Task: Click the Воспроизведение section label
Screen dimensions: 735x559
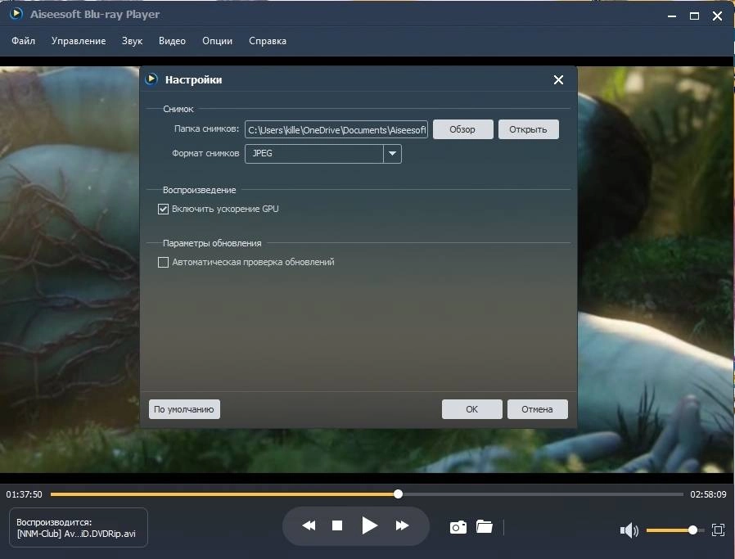Action: pos(199,190)
